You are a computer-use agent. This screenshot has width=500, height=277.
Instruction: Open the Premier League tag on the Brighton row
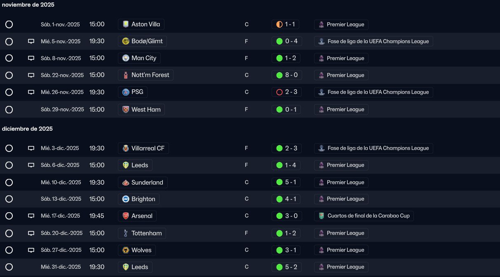pyautogui.click(x=341, y=199)
